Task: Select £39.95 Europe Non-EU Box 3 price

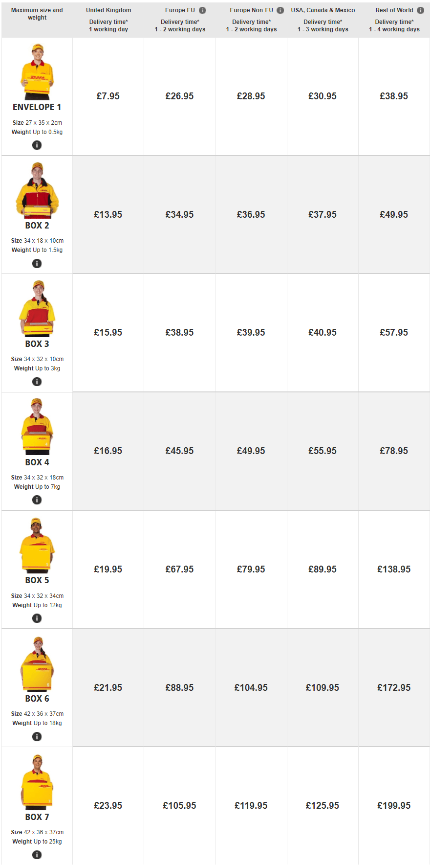Action: click(251, 333)
